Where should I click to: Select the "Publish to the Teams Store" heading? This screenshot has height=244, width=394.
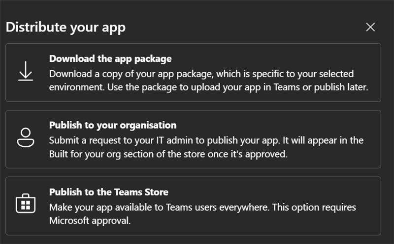click(109, 191)
